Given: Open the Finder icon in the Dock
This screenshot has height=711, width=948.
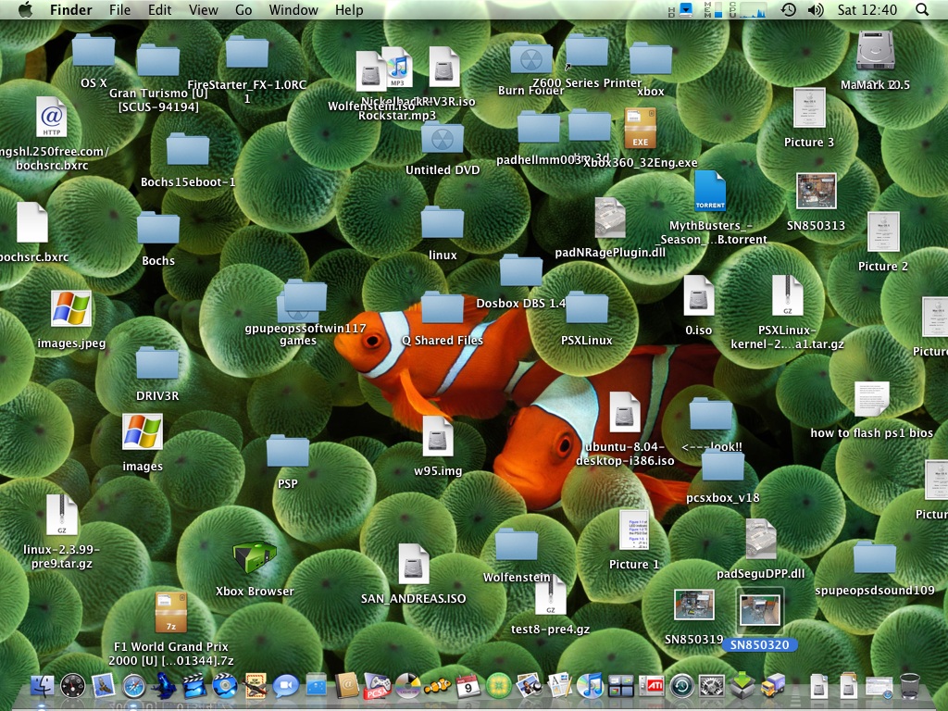Looking at the screenshot, I should point(43,686).
